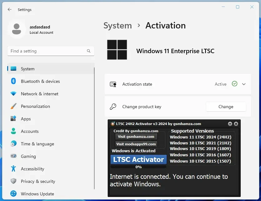Open Network & internet settings
Screen dimensions: 261x201
[39, 94]
